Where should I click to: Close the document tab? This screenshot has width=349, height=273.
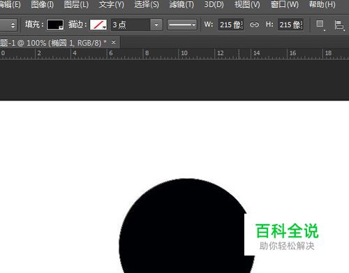click(114, 43)
